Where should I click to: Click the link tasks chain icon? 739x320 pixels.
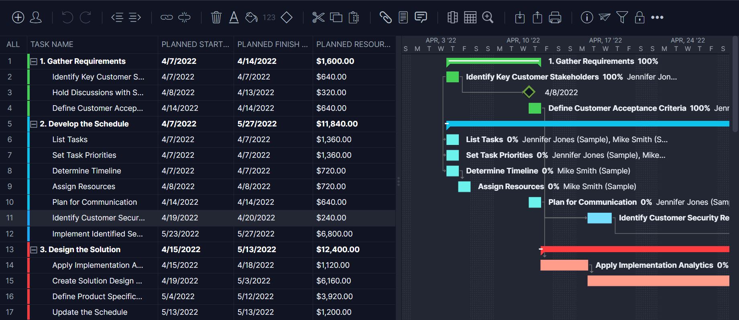click(167, 17)
